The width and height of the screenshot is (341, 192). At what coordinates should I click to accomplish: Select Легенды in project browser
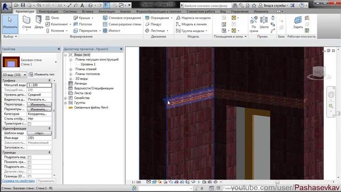tap(80, 84)
